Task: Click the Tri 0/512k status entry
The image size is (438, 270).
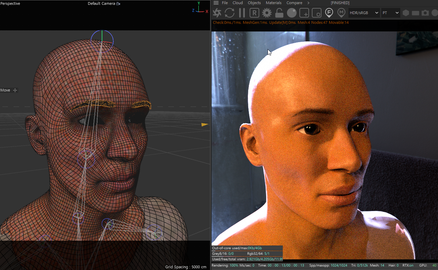Action: click(x=359, y=265)
